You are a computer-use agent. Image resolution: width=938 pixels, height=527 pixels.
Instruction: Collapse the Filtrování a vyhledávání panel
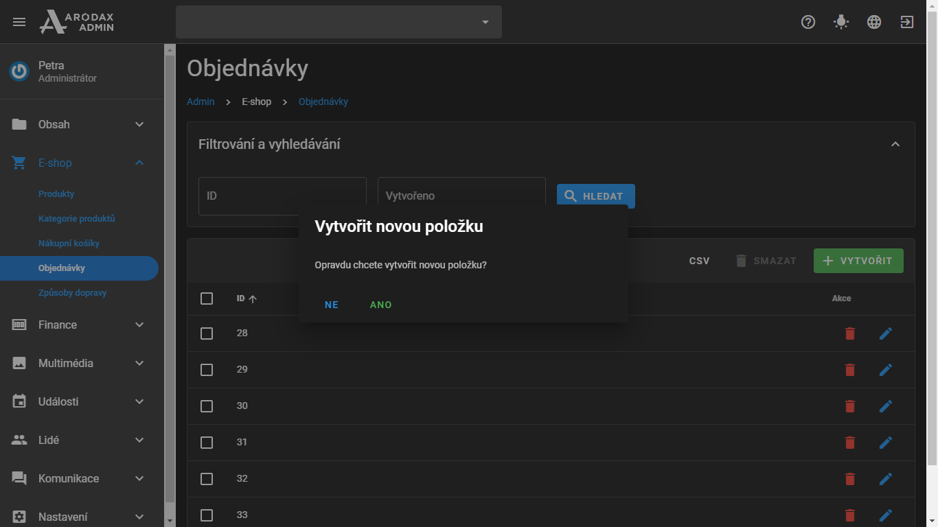pyautogui.click(x=895, y=144)
